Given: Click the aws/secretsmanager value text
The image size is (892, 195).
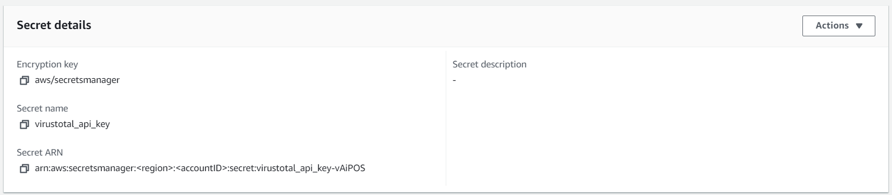Looking at the screenshot, I should 77,80.
